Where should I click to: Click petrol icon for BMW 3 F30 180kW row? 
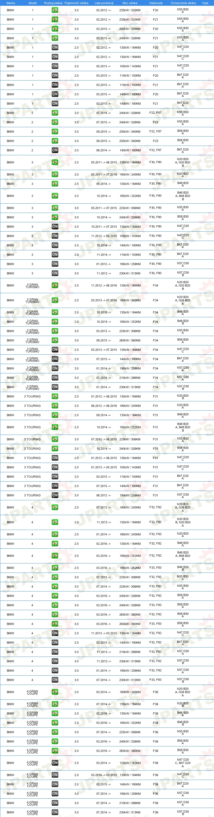pyautogui.click(x=55, y=174)
